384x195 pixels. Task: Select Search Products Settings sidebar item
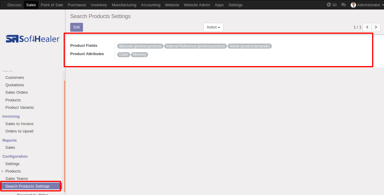point(31,186)
